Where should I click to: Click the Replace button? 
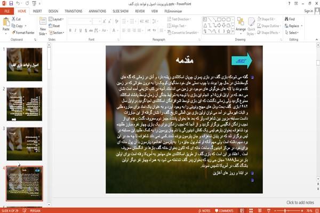tap(293, 26)
